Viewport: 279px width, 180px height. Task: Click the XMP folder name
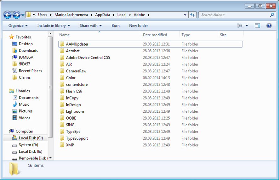coord(70,145)
